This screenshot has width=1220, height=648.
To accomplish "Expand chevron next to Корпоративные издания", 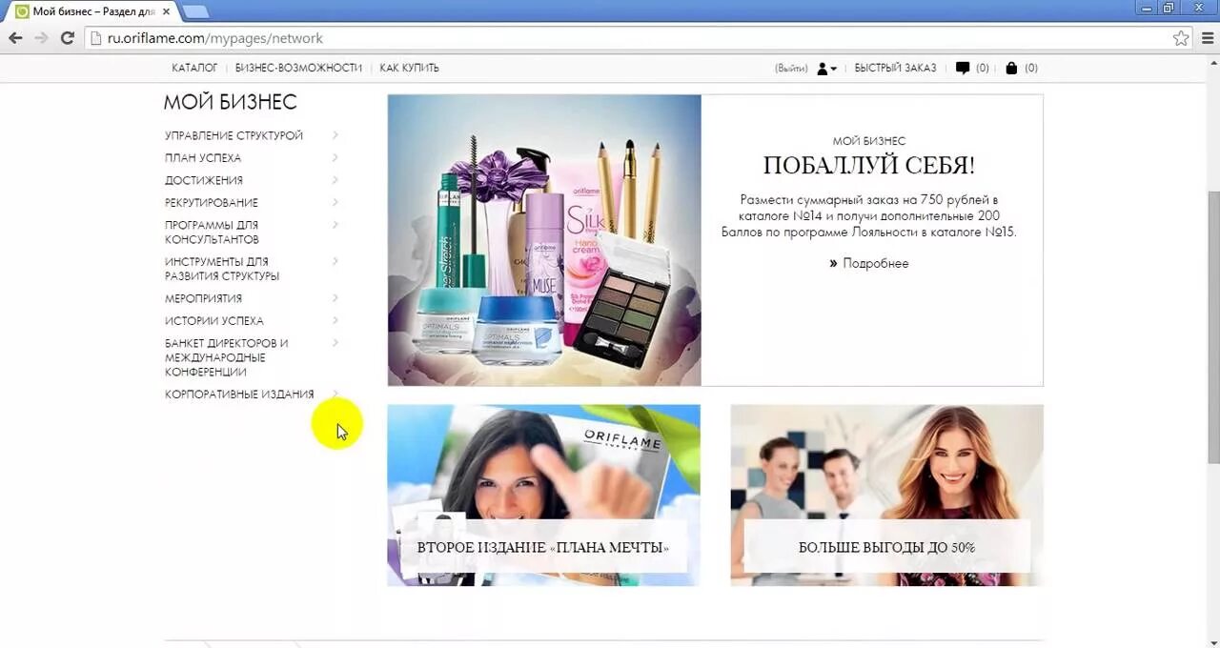I will click(335, 394).
